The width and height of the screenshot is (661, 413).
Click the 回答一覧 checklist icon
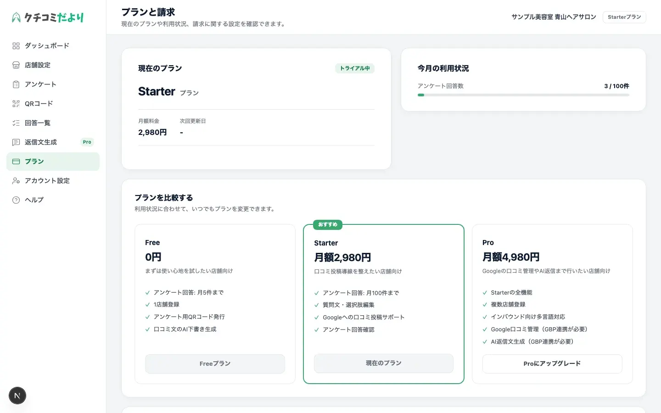point(16,123)
